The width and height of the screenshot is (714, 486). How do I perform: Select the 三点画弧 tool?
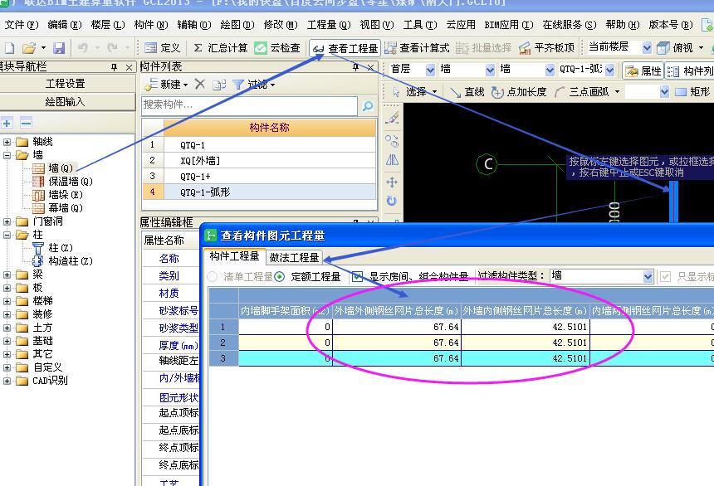(582, 92)
